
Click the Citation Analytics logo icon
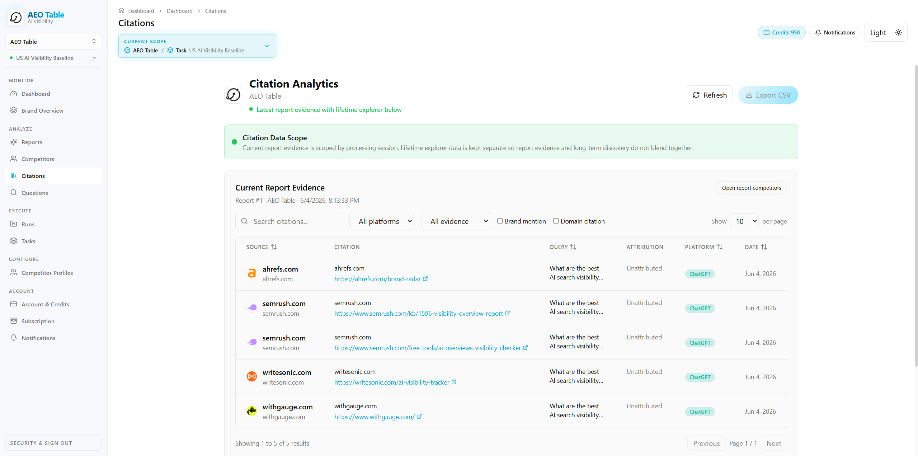233,95
